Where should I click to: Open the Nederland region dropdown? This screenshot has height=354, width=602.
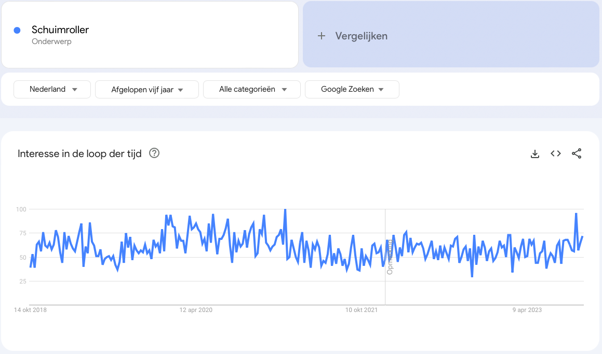[52, 89]
